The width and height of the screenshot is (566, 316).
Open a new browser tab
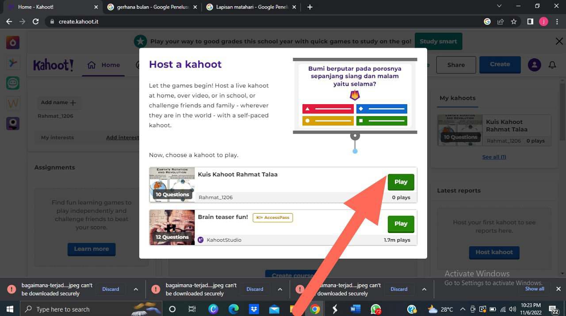click(310, 7)
